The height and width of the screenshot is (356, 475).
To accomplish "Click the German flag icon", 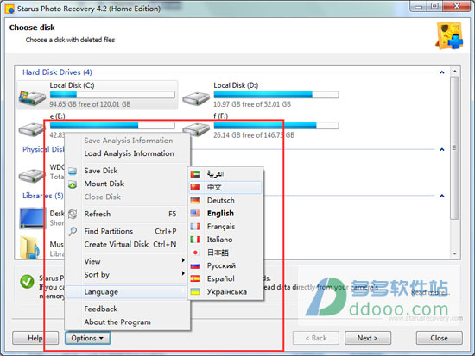I will (195, 200).
